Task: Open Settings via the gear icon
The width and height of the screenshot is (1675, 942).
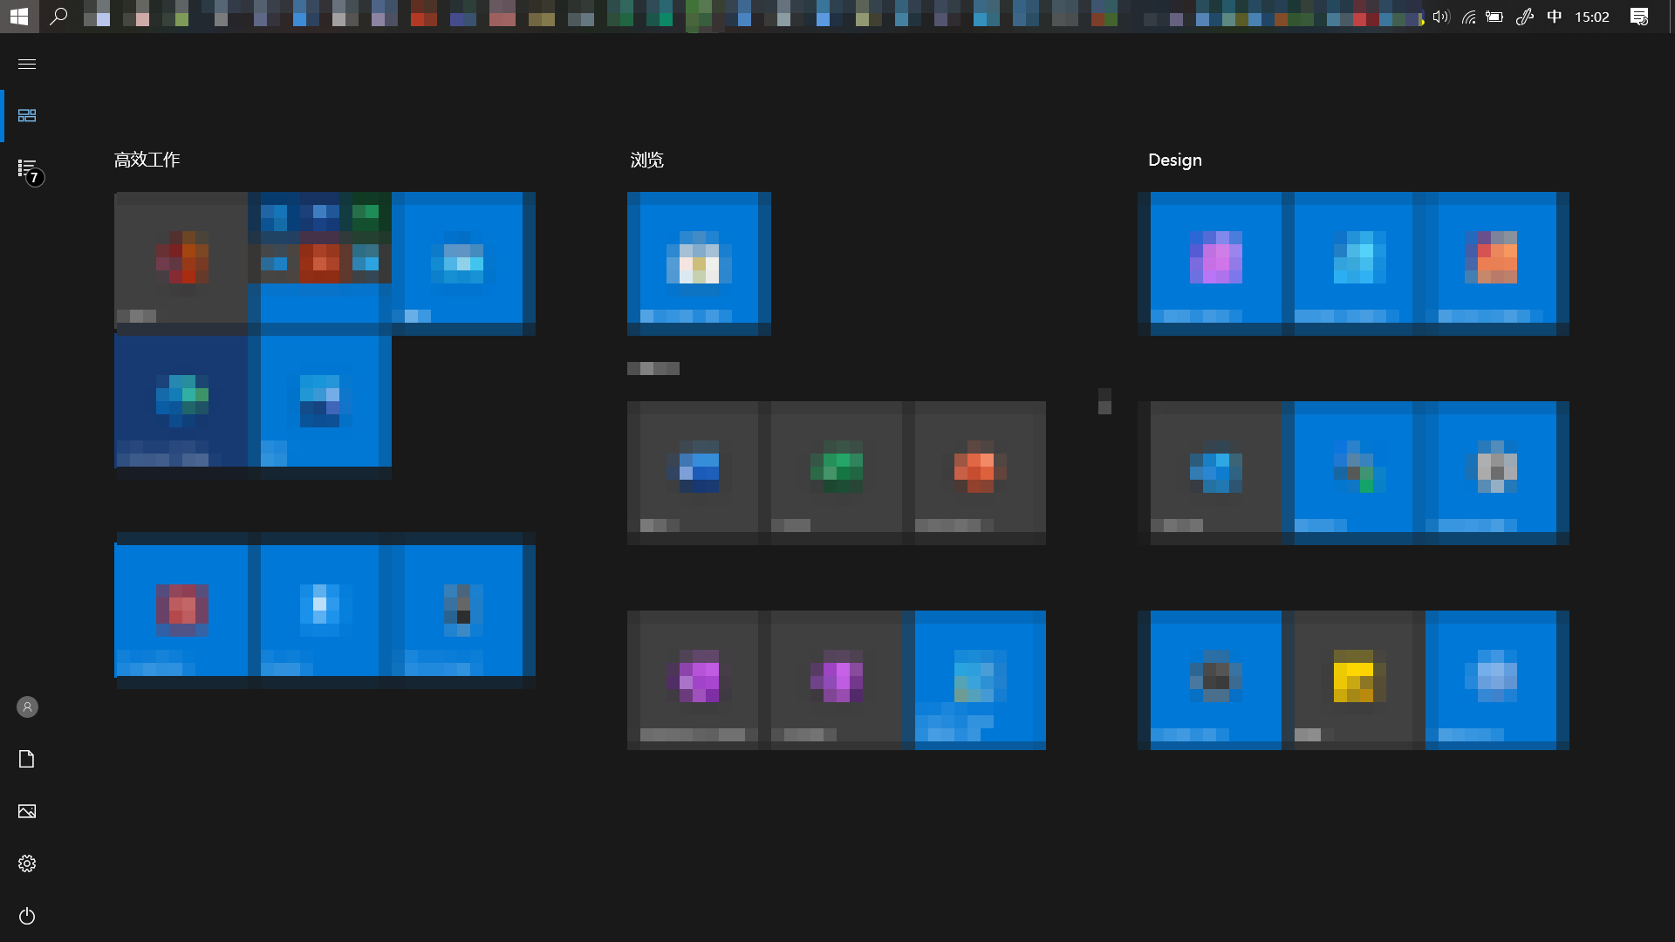Action: pyautogui.click(x=27, y=863)
